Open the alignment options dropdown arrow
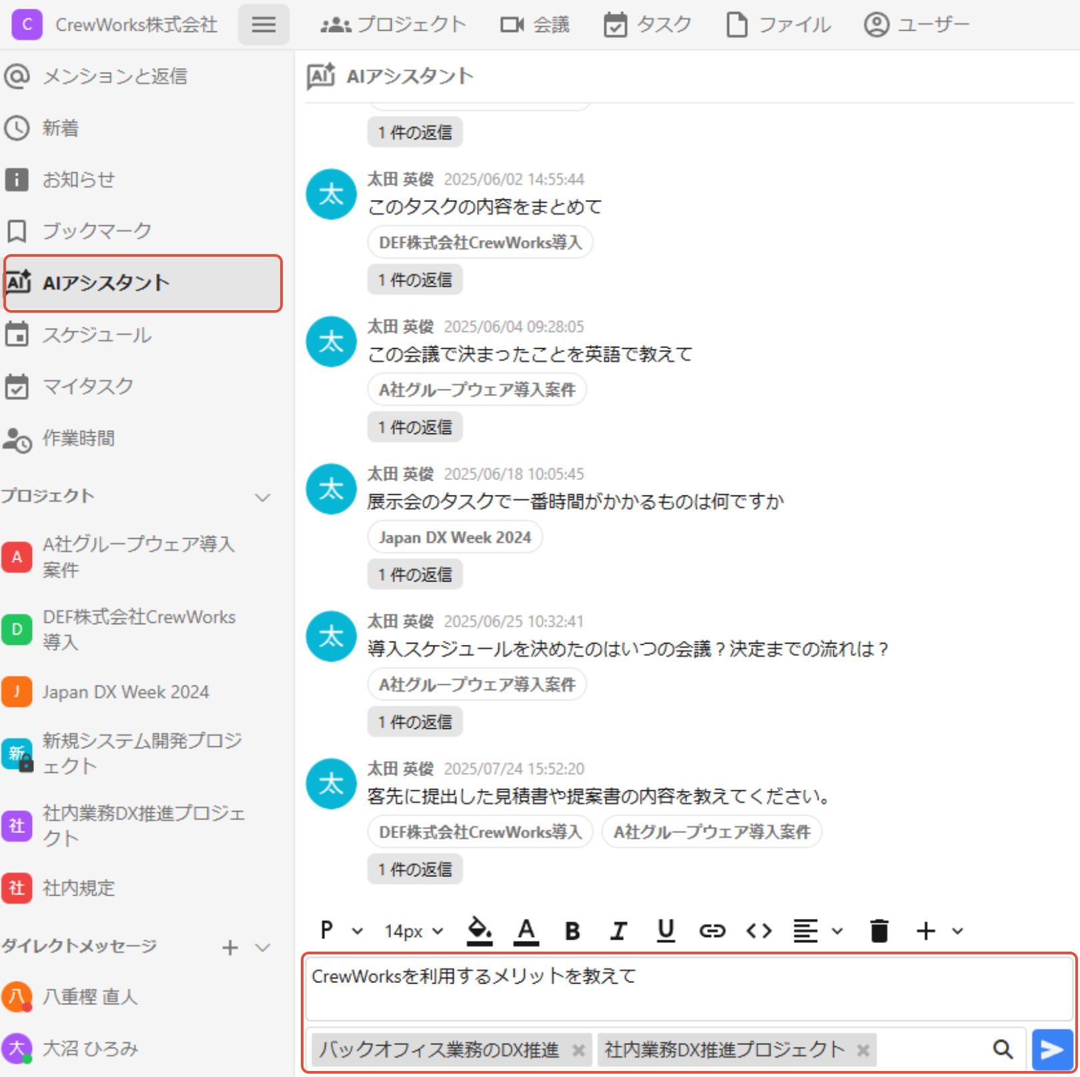The image size is (1080, 1077). [837, 931]
